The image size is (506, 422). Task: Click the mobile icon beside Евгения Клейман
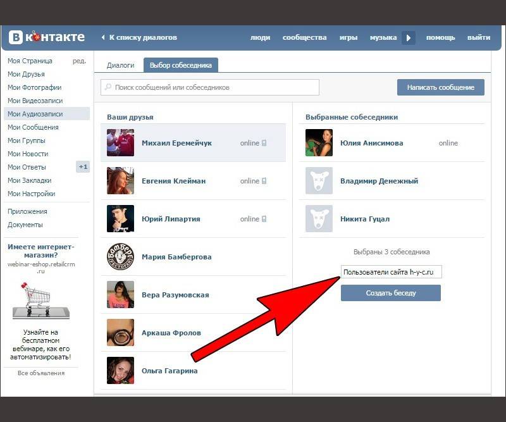click(264, 181)
